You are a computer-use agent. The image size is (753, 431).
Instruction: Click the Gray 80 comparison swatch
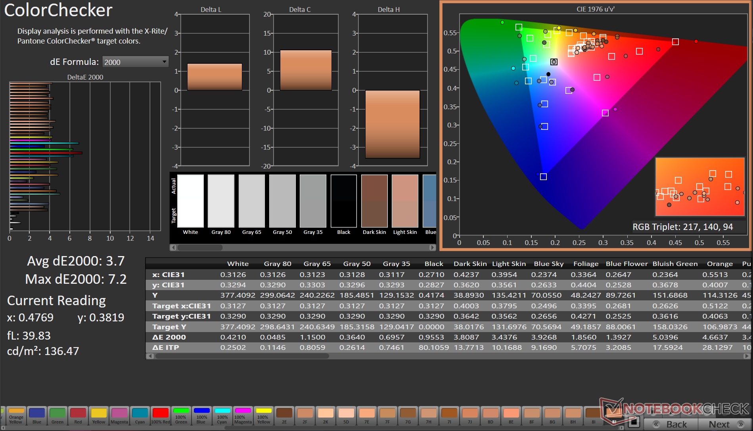221,201
